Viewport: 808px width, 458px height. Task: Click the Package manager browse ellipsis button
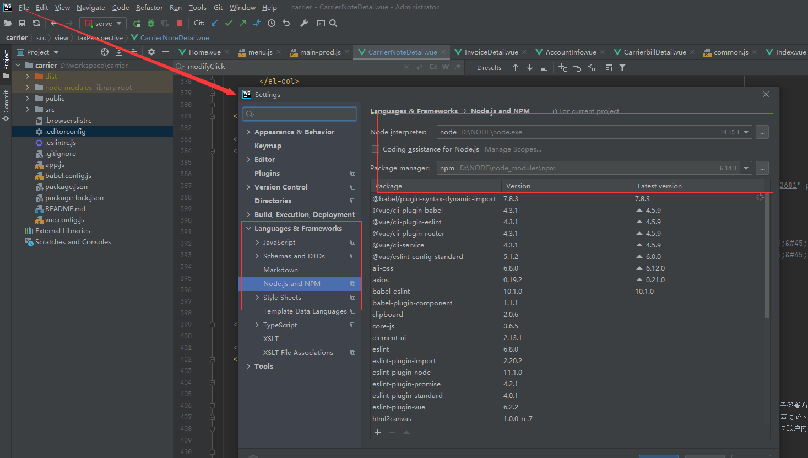click(x=762, y=168)
